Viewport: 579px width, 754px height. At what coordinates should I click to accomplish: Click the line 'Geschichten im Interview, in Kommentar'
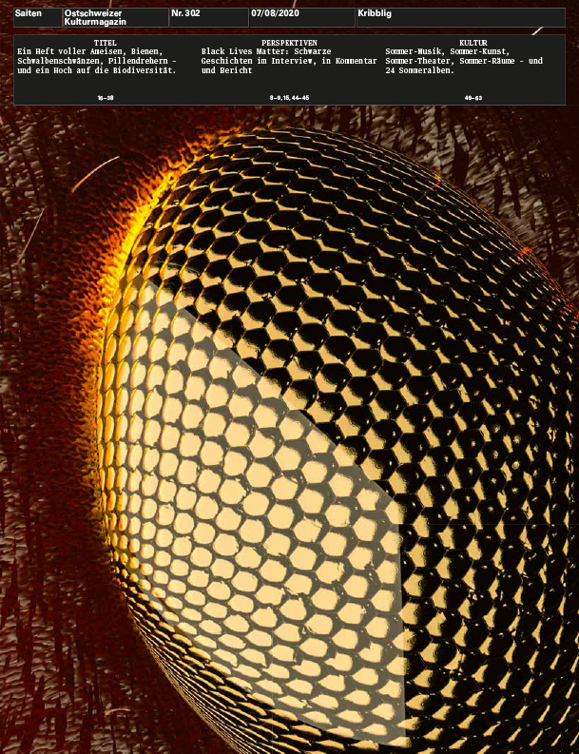pyautogui.click(x=289, y=61)
